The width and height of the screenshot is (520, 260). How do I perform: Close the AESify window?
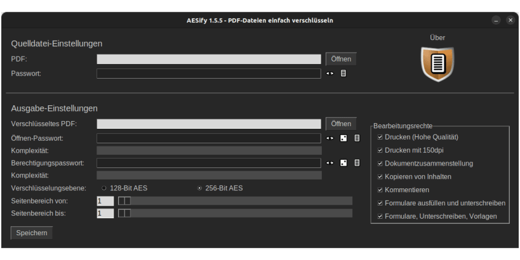(x=510, y=20)
